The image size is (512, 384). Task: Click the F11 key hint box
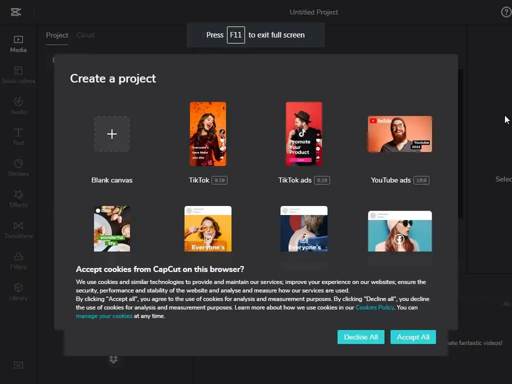(236, 35)
